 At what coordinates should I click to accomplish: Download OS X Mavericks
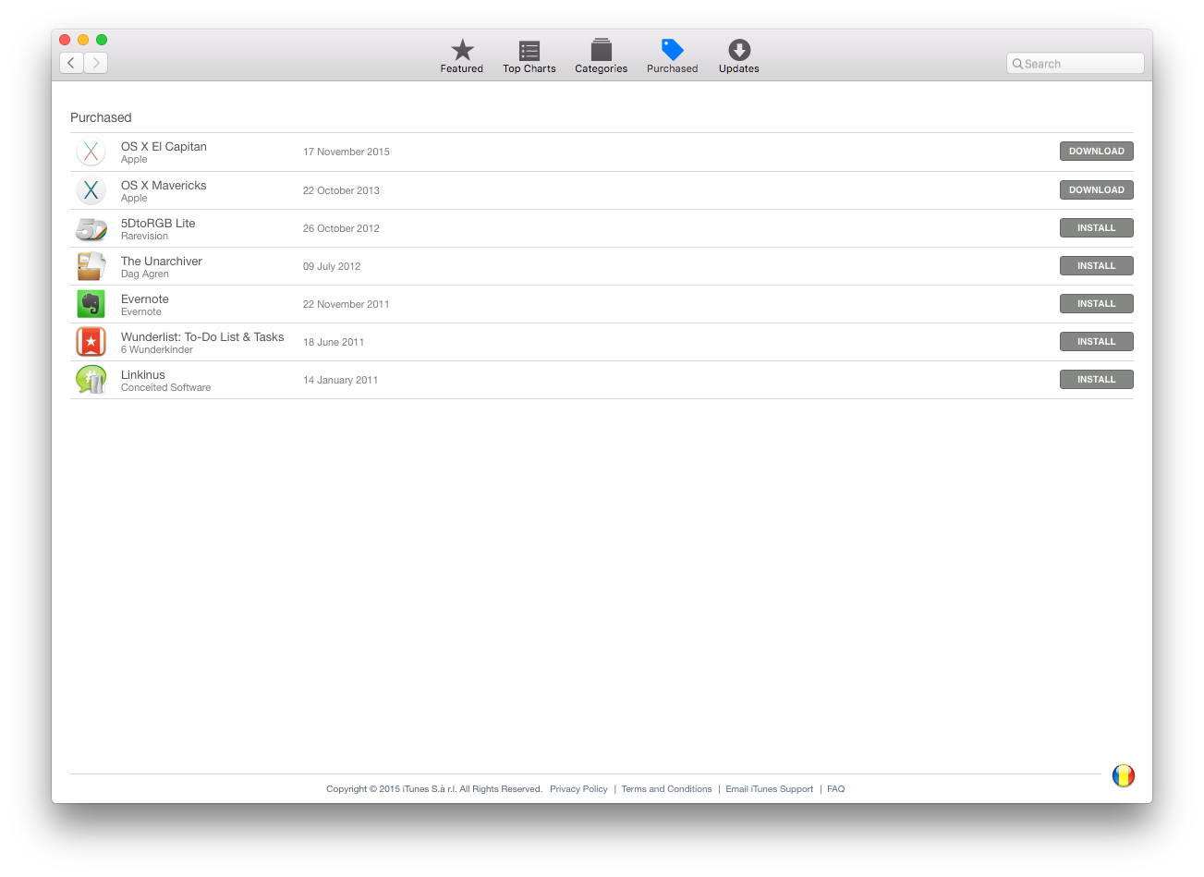point(1096,190)
